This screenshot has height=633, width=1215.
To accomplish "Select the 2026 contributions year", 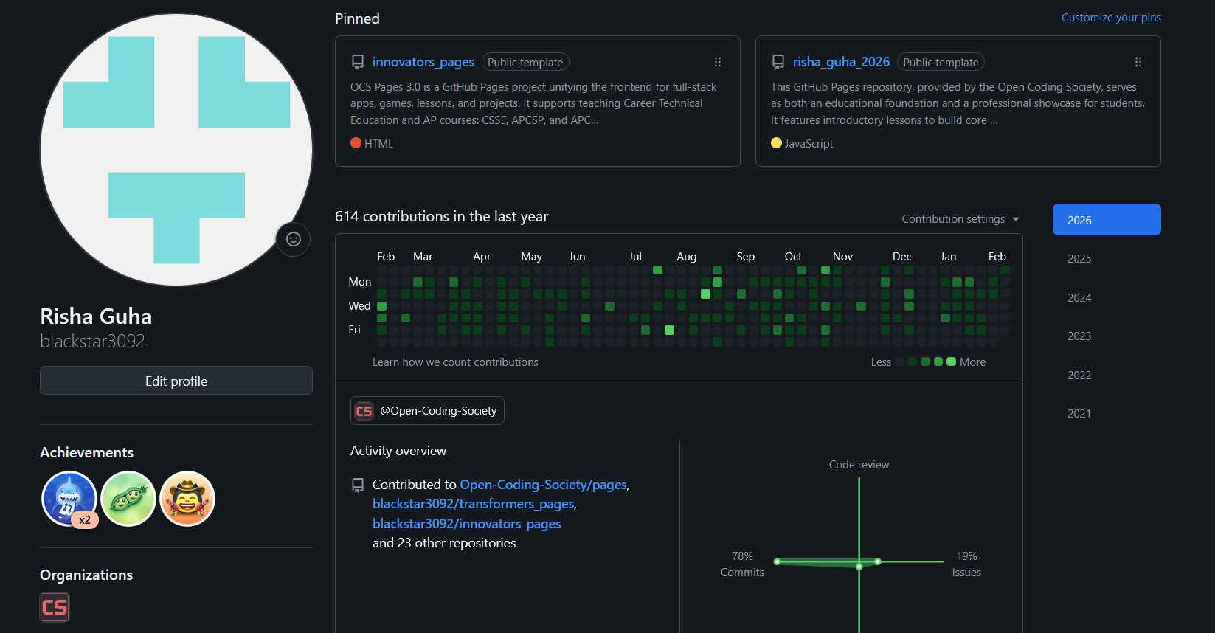I will click(1106, 220).
